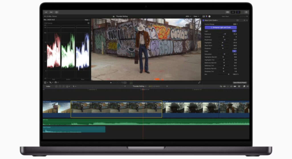Toggle the Color section enable button
The height and width of the screenshot is (159, 292).
(234, 51)
